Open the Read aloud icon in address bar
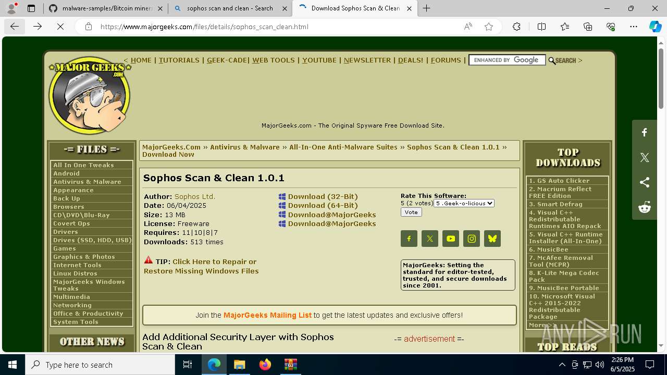This screenshot has width=667, height=375. [x=468, y=27]
